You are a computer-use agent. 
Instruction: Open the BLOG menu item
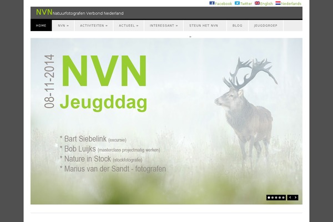(238, 26)
